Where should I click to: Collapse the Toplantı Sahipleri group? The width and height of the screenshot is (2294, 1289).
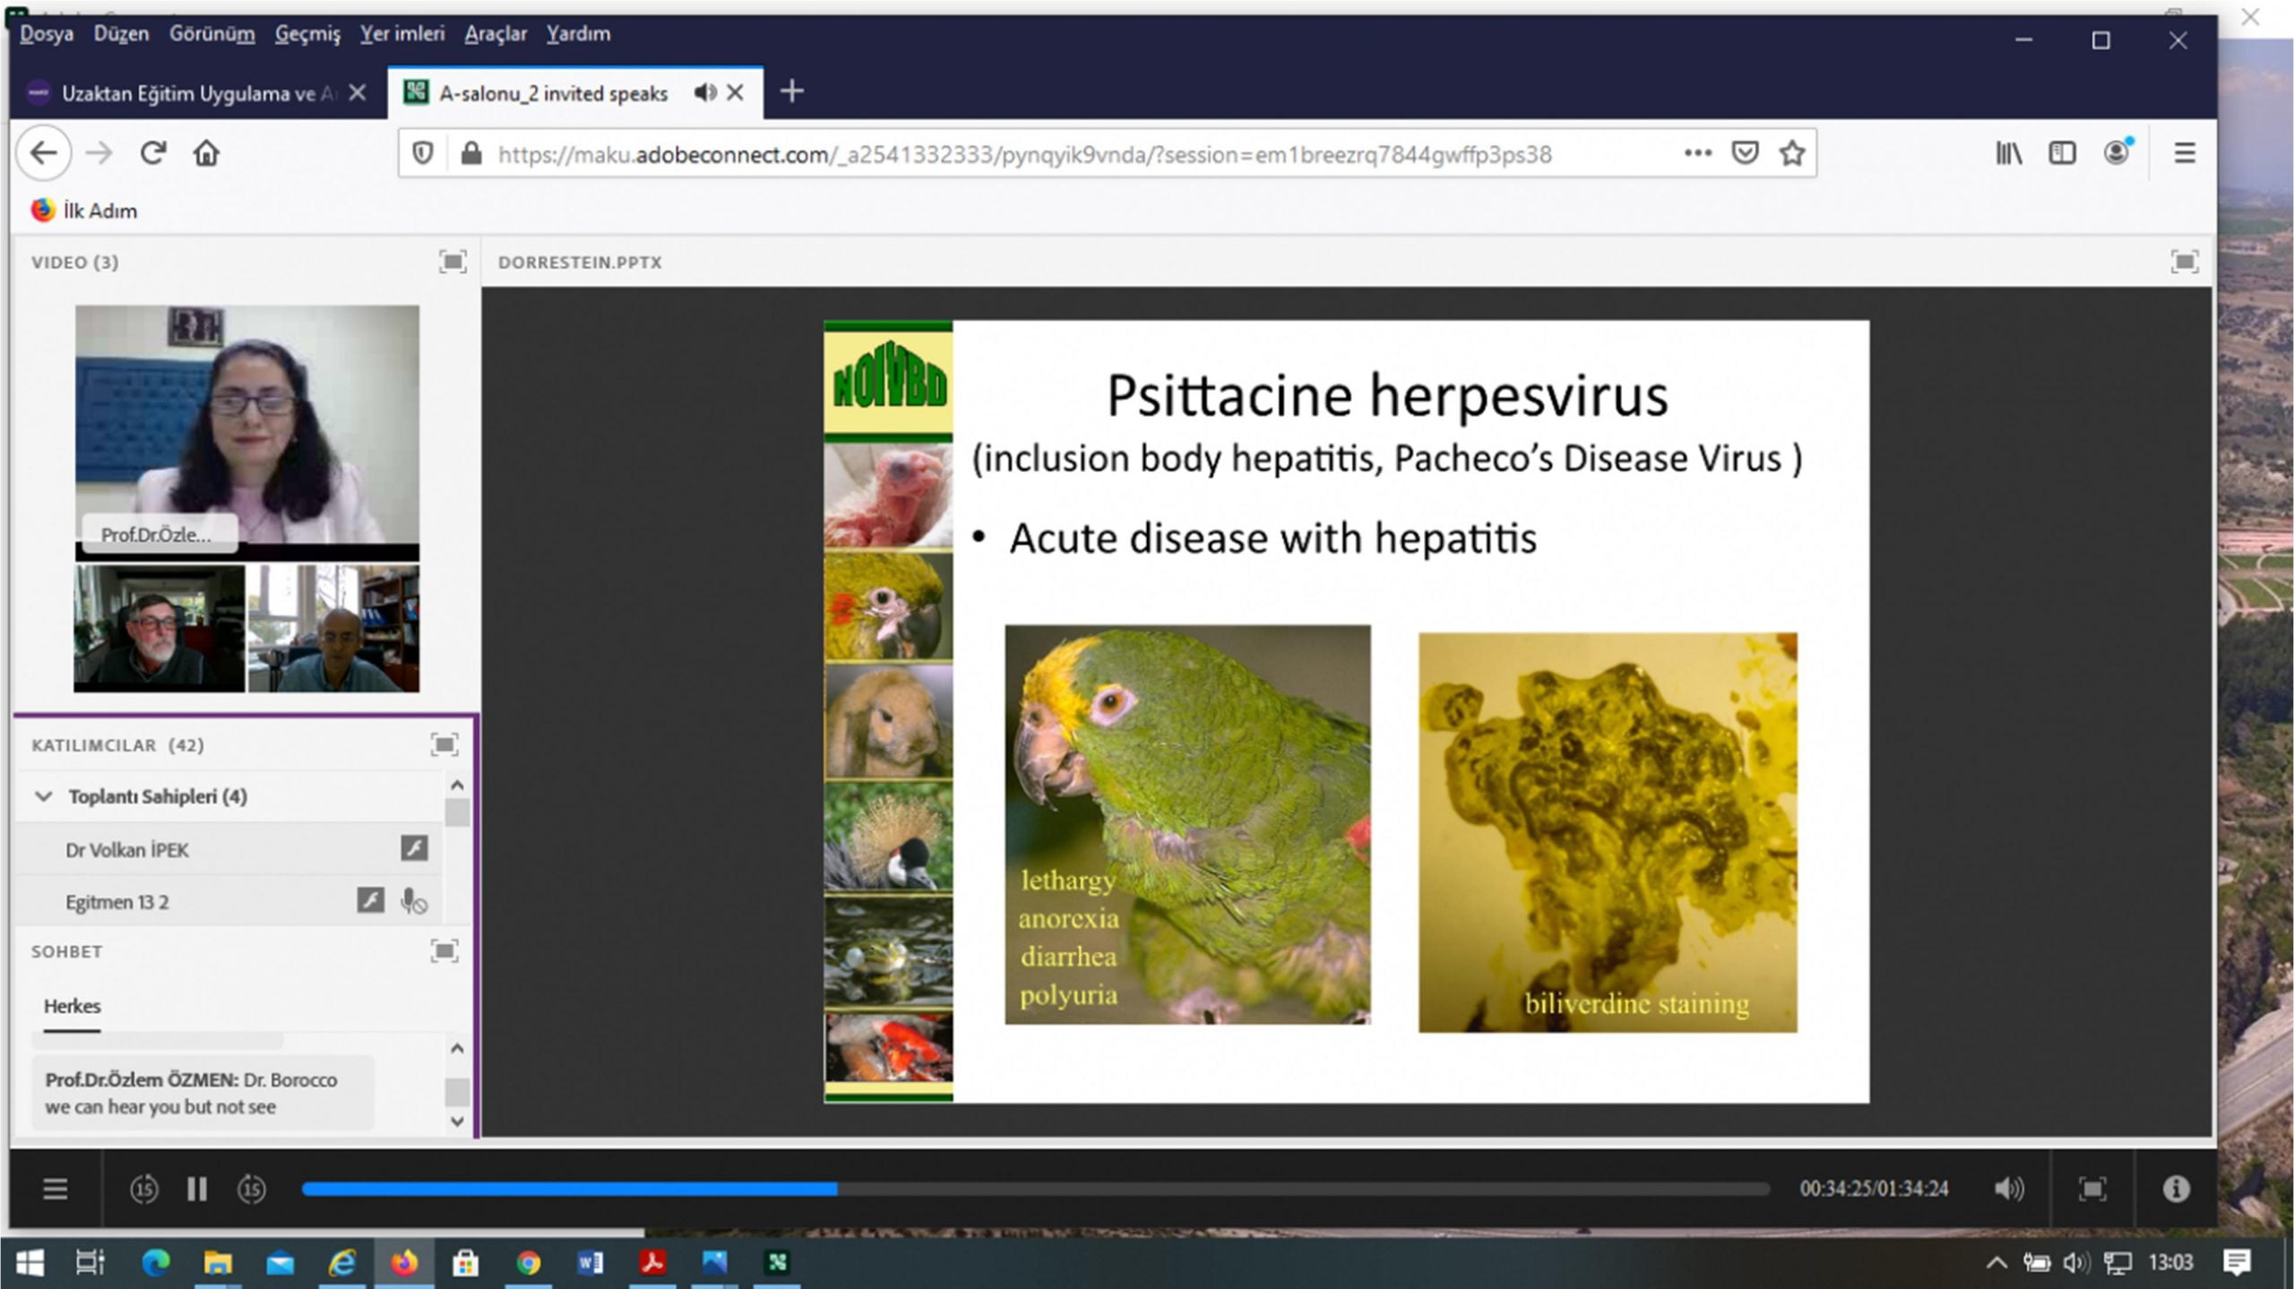point(43,796)
